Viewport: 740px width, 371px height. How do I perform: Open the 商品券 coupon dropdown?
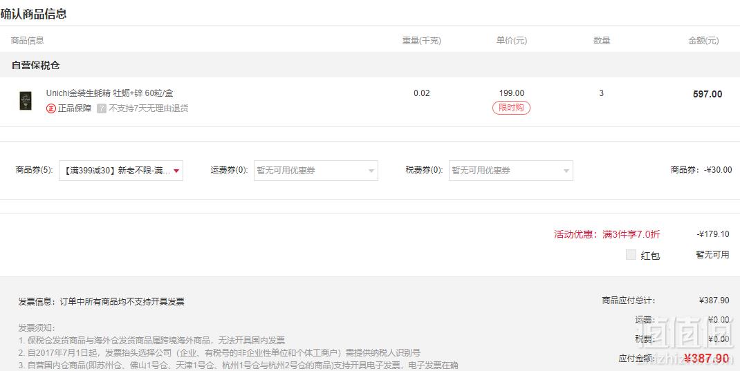click(x=121, y=171)
